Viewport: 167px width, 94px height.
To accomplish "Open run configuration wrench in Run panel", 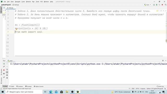I will (4, 67).
